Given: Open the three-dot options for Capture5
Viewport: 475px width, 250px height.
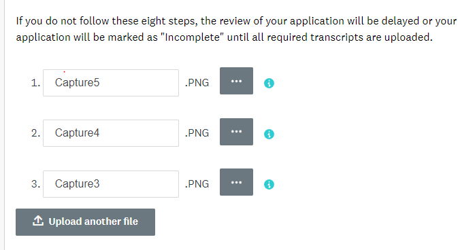Looking at the screenshot, I should (236, 81).
